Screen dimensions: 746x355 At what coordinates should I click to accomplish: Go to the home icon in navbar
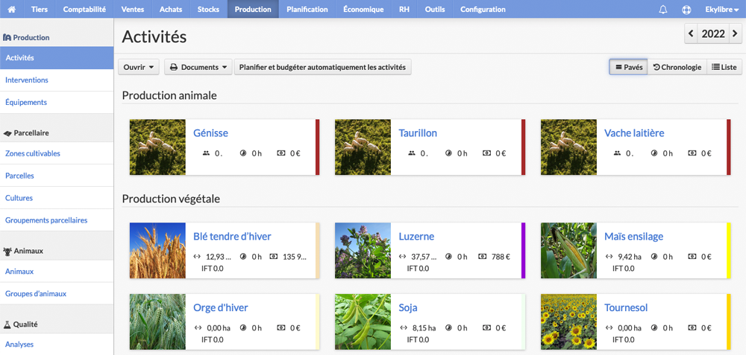coord(12,9)
